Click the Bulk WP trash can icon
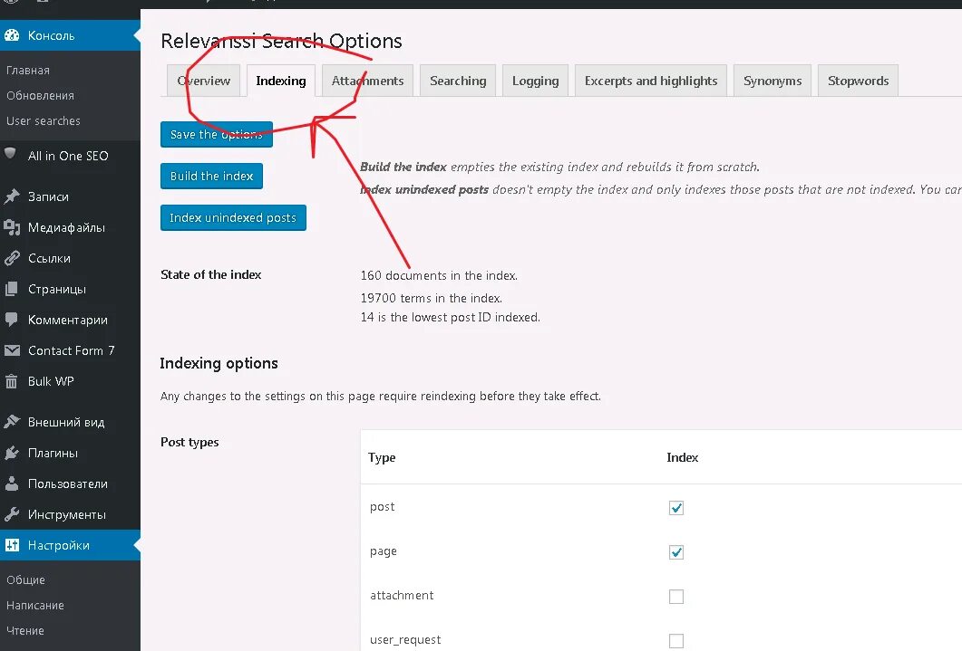Image resolution: width=962 pixels, height=651 pixels. point(12,381)
